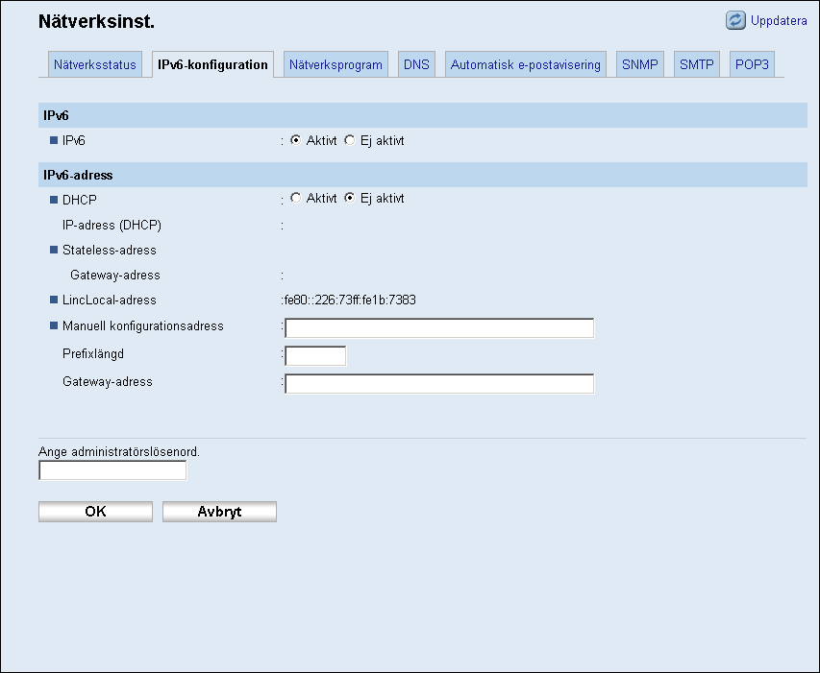Viewport: 820px width, 673px height.
Task: Open the Nätverksstatus tab
Action: [94, 64]
